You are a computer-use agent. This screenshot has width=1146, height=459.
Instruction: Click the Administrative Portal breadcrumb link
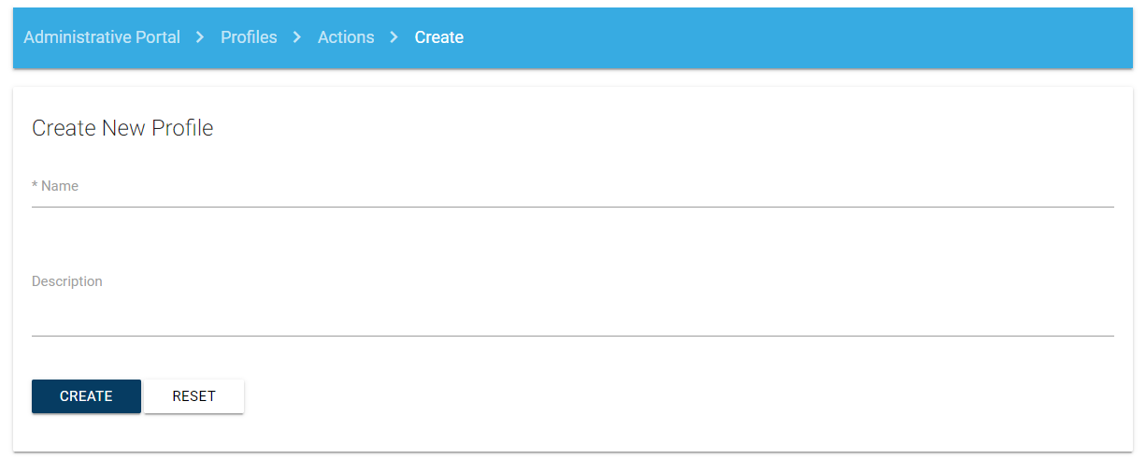(101, 37)
